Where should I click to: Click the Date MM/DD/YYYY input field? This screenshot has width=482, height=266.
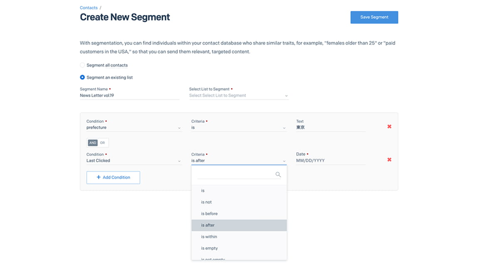330,161
